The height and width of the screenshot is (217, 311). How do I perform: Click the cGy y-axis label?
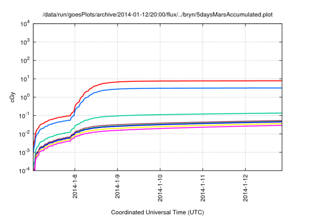coord(13,97)
